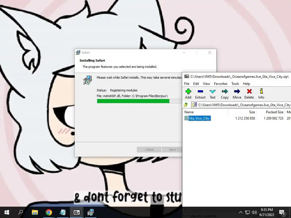Open the network status tray icon
The width and height of the screenshot is (291, 218).
(248, 212)
